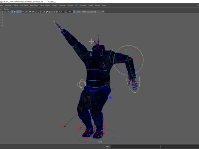Open the ACES 1.0 SDR-video view transform dropdown

pos(90,12)
